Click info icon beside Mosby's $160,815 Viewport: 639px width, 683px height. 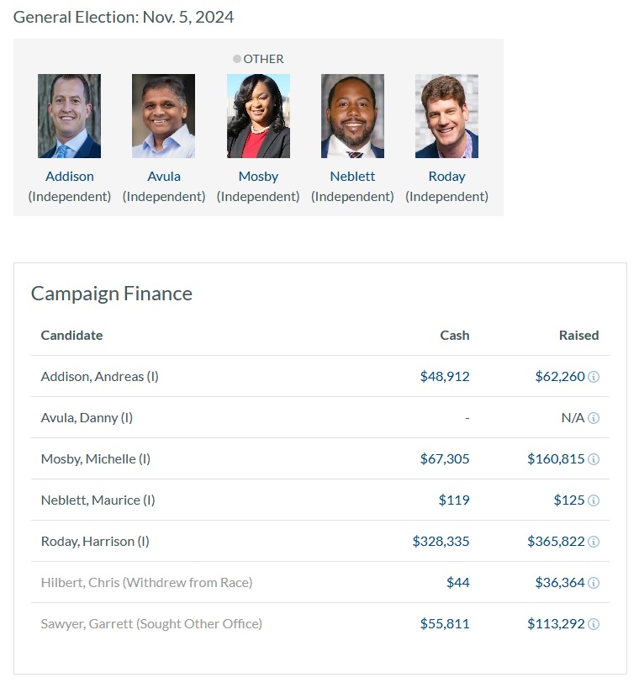click(x=594, y=459)
